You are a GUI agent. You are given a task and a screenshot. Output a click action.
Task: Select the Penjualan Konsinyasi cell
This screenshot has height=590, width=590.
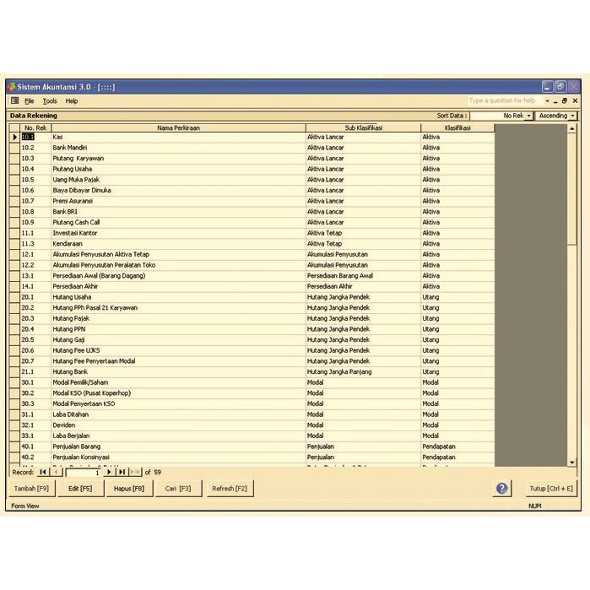pos(178,457)
